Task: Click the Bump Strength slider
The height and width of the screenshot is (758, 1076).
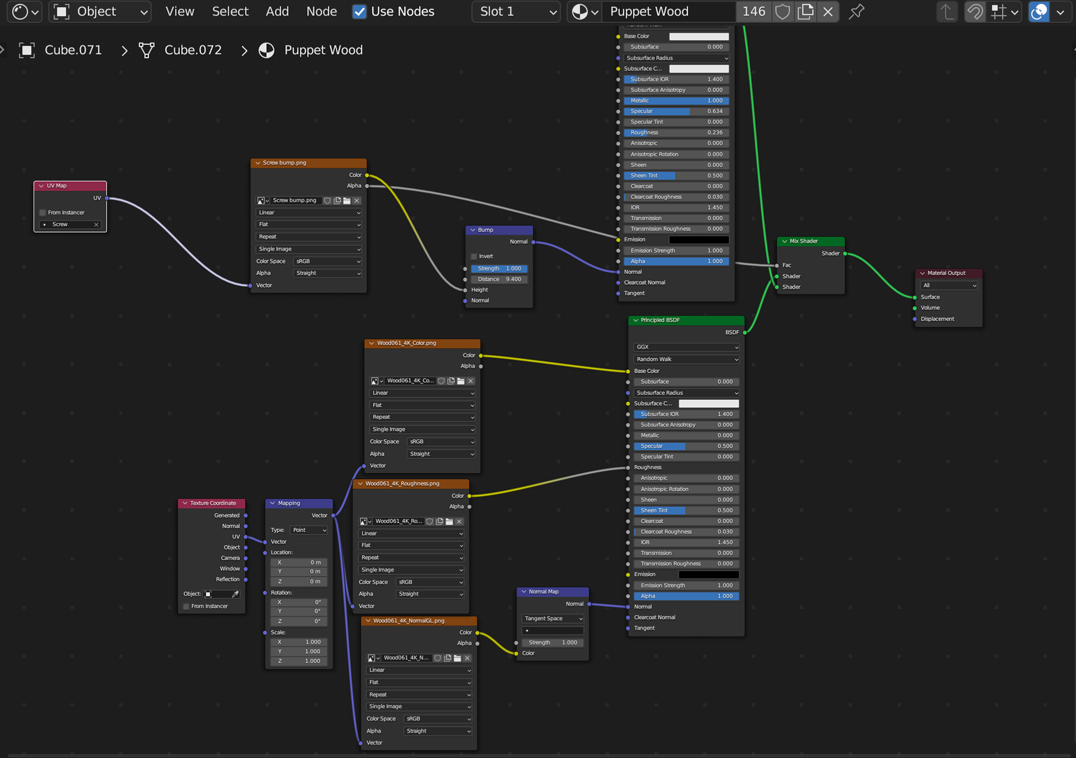Action: click(x=499, y=269)
